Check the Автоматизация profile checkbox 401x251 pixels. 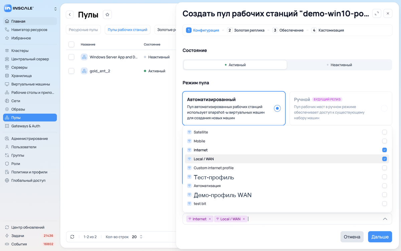384,186
